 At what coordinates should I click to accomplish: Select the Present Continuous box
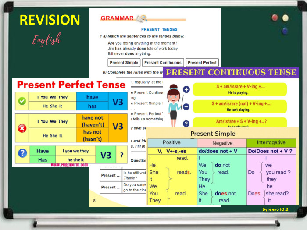[163, 63]
